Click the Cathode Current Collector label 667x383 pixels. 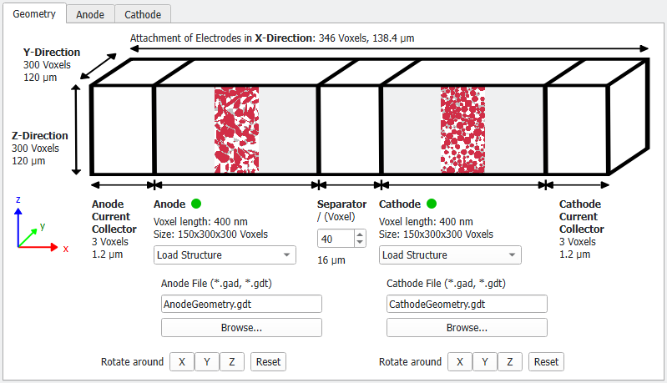pos(582,216)
